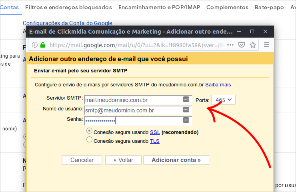The image size is (296, 192).
Task: Close the Adicionar outro endereço popup window
Action: 265,32
